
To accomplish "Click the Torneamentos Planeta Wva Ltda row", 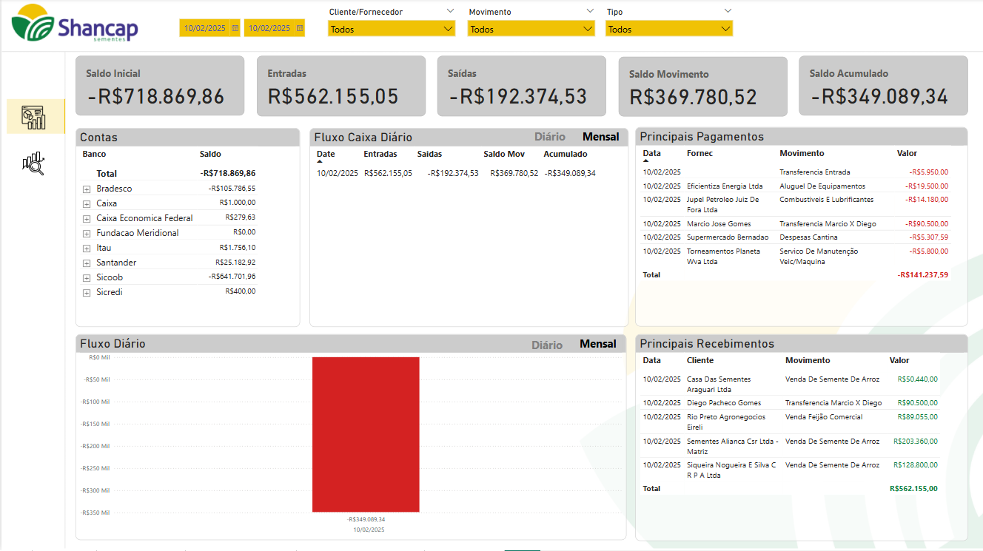I will 795,257.
